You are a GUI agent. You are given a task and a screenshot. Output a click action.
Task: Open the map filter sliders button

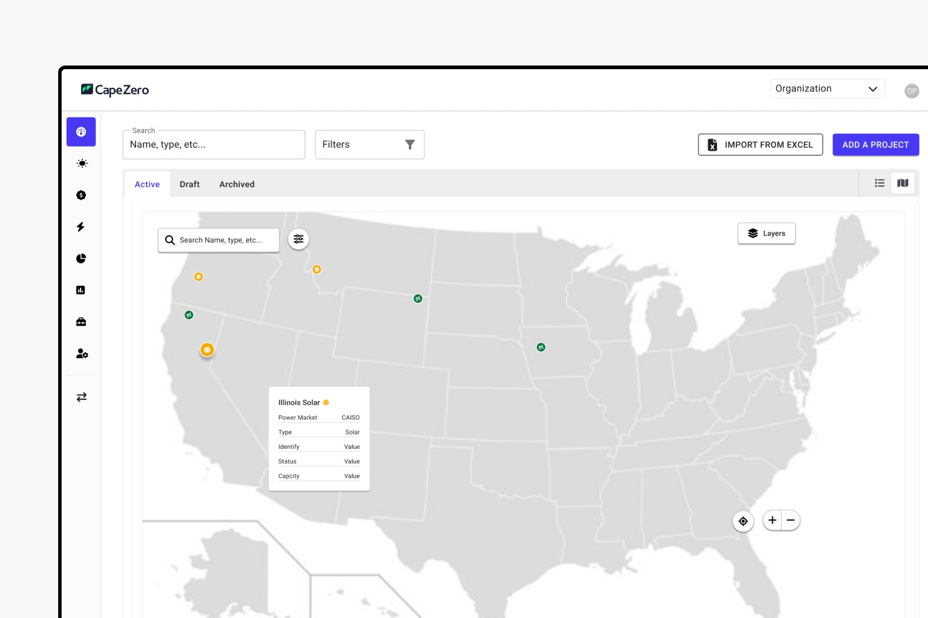pyautogui.click(x=299, y=239)
